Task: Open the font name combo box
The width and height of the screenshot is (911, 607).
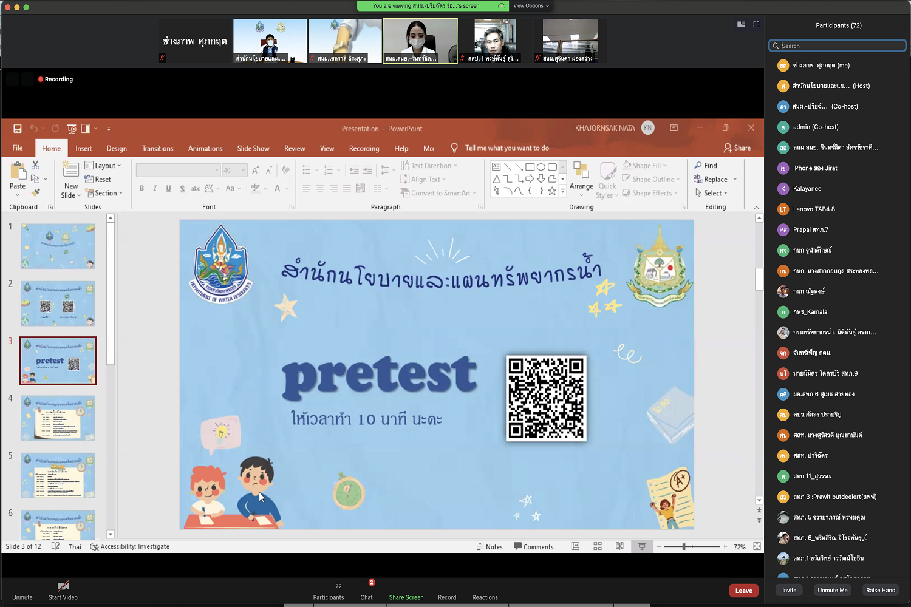Action: tap(178, 171)
